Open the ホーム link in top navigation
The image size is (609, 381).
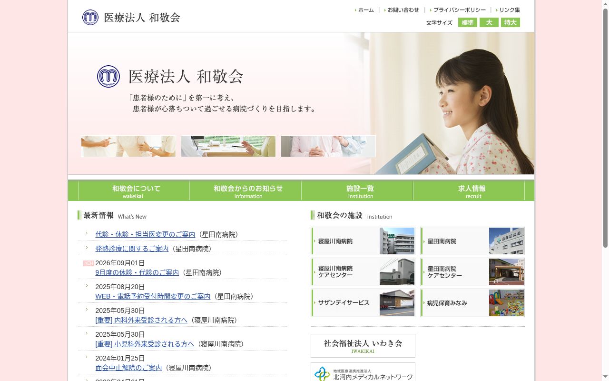pyautogui.click(x=364, y=10)
